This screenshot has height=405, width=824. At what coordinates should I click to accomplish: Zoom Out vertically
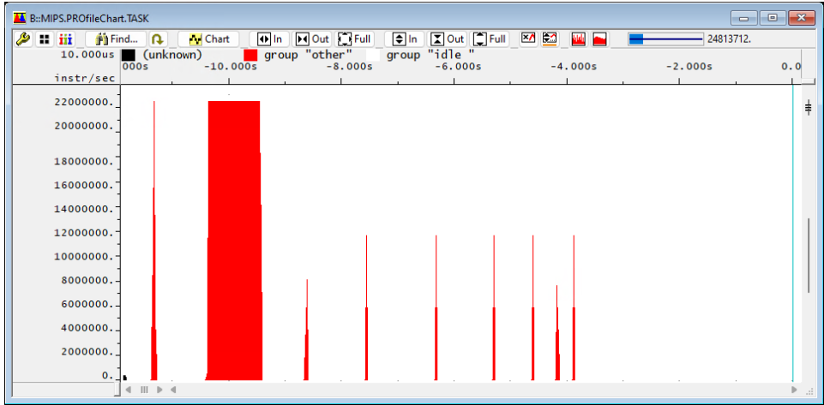pos(448,39)
